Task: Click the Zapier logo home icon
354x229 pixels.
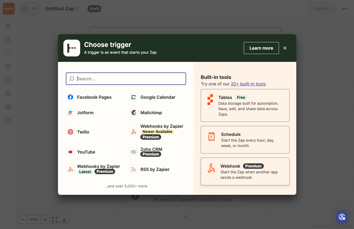Action: [x=8, y=9]
